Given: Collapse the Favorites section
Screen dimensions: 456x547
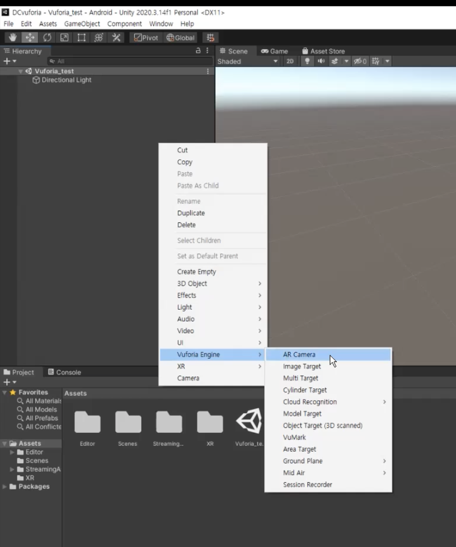Looking at the screenshot, I should 4,393.
